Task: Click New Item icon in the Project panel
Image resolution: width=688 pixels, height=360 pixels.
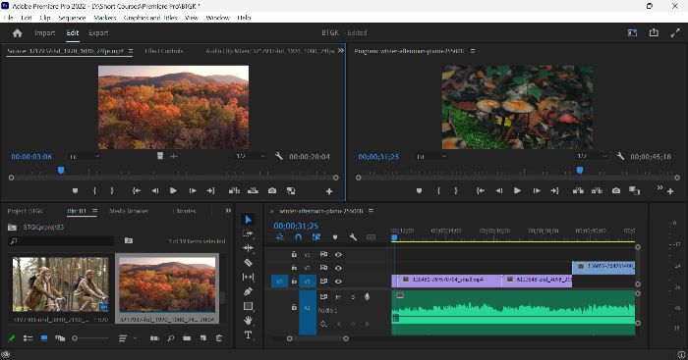Action: pos(203,338)
